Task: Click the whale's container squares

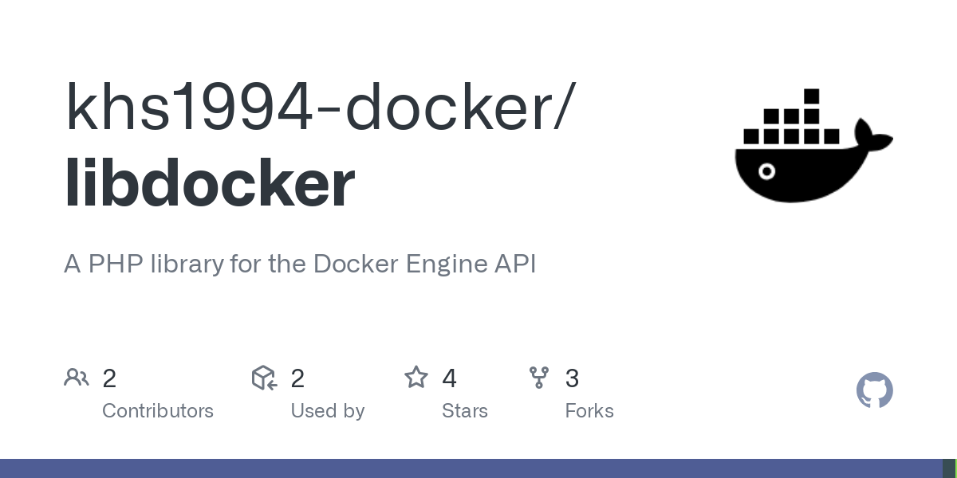Action: [790, 119]
